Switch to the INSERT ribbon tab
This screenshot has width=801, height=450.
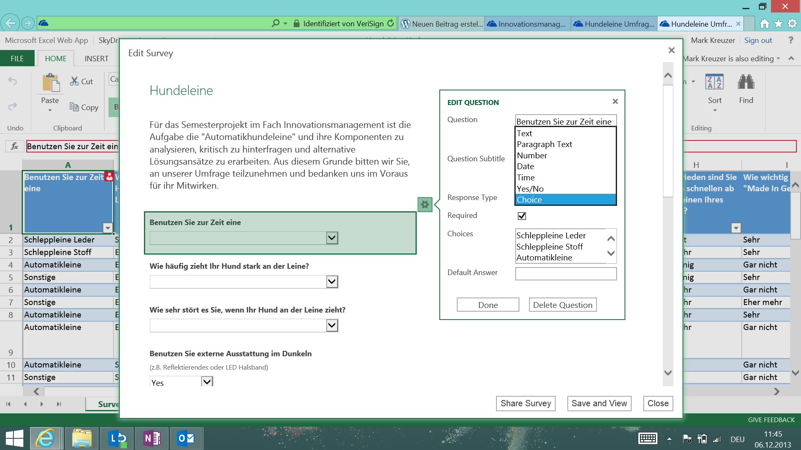point(96,59)
